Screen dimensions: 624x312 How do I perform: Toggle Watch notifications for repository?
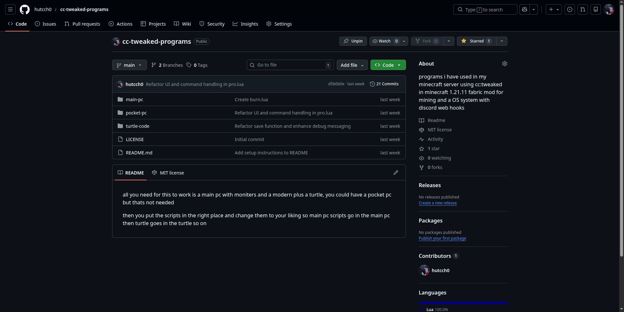tap(385, 41)
